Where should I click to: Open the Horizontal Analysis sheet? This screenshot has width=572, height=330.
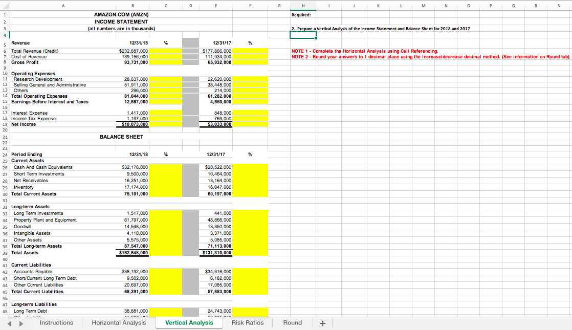(118, 323)
